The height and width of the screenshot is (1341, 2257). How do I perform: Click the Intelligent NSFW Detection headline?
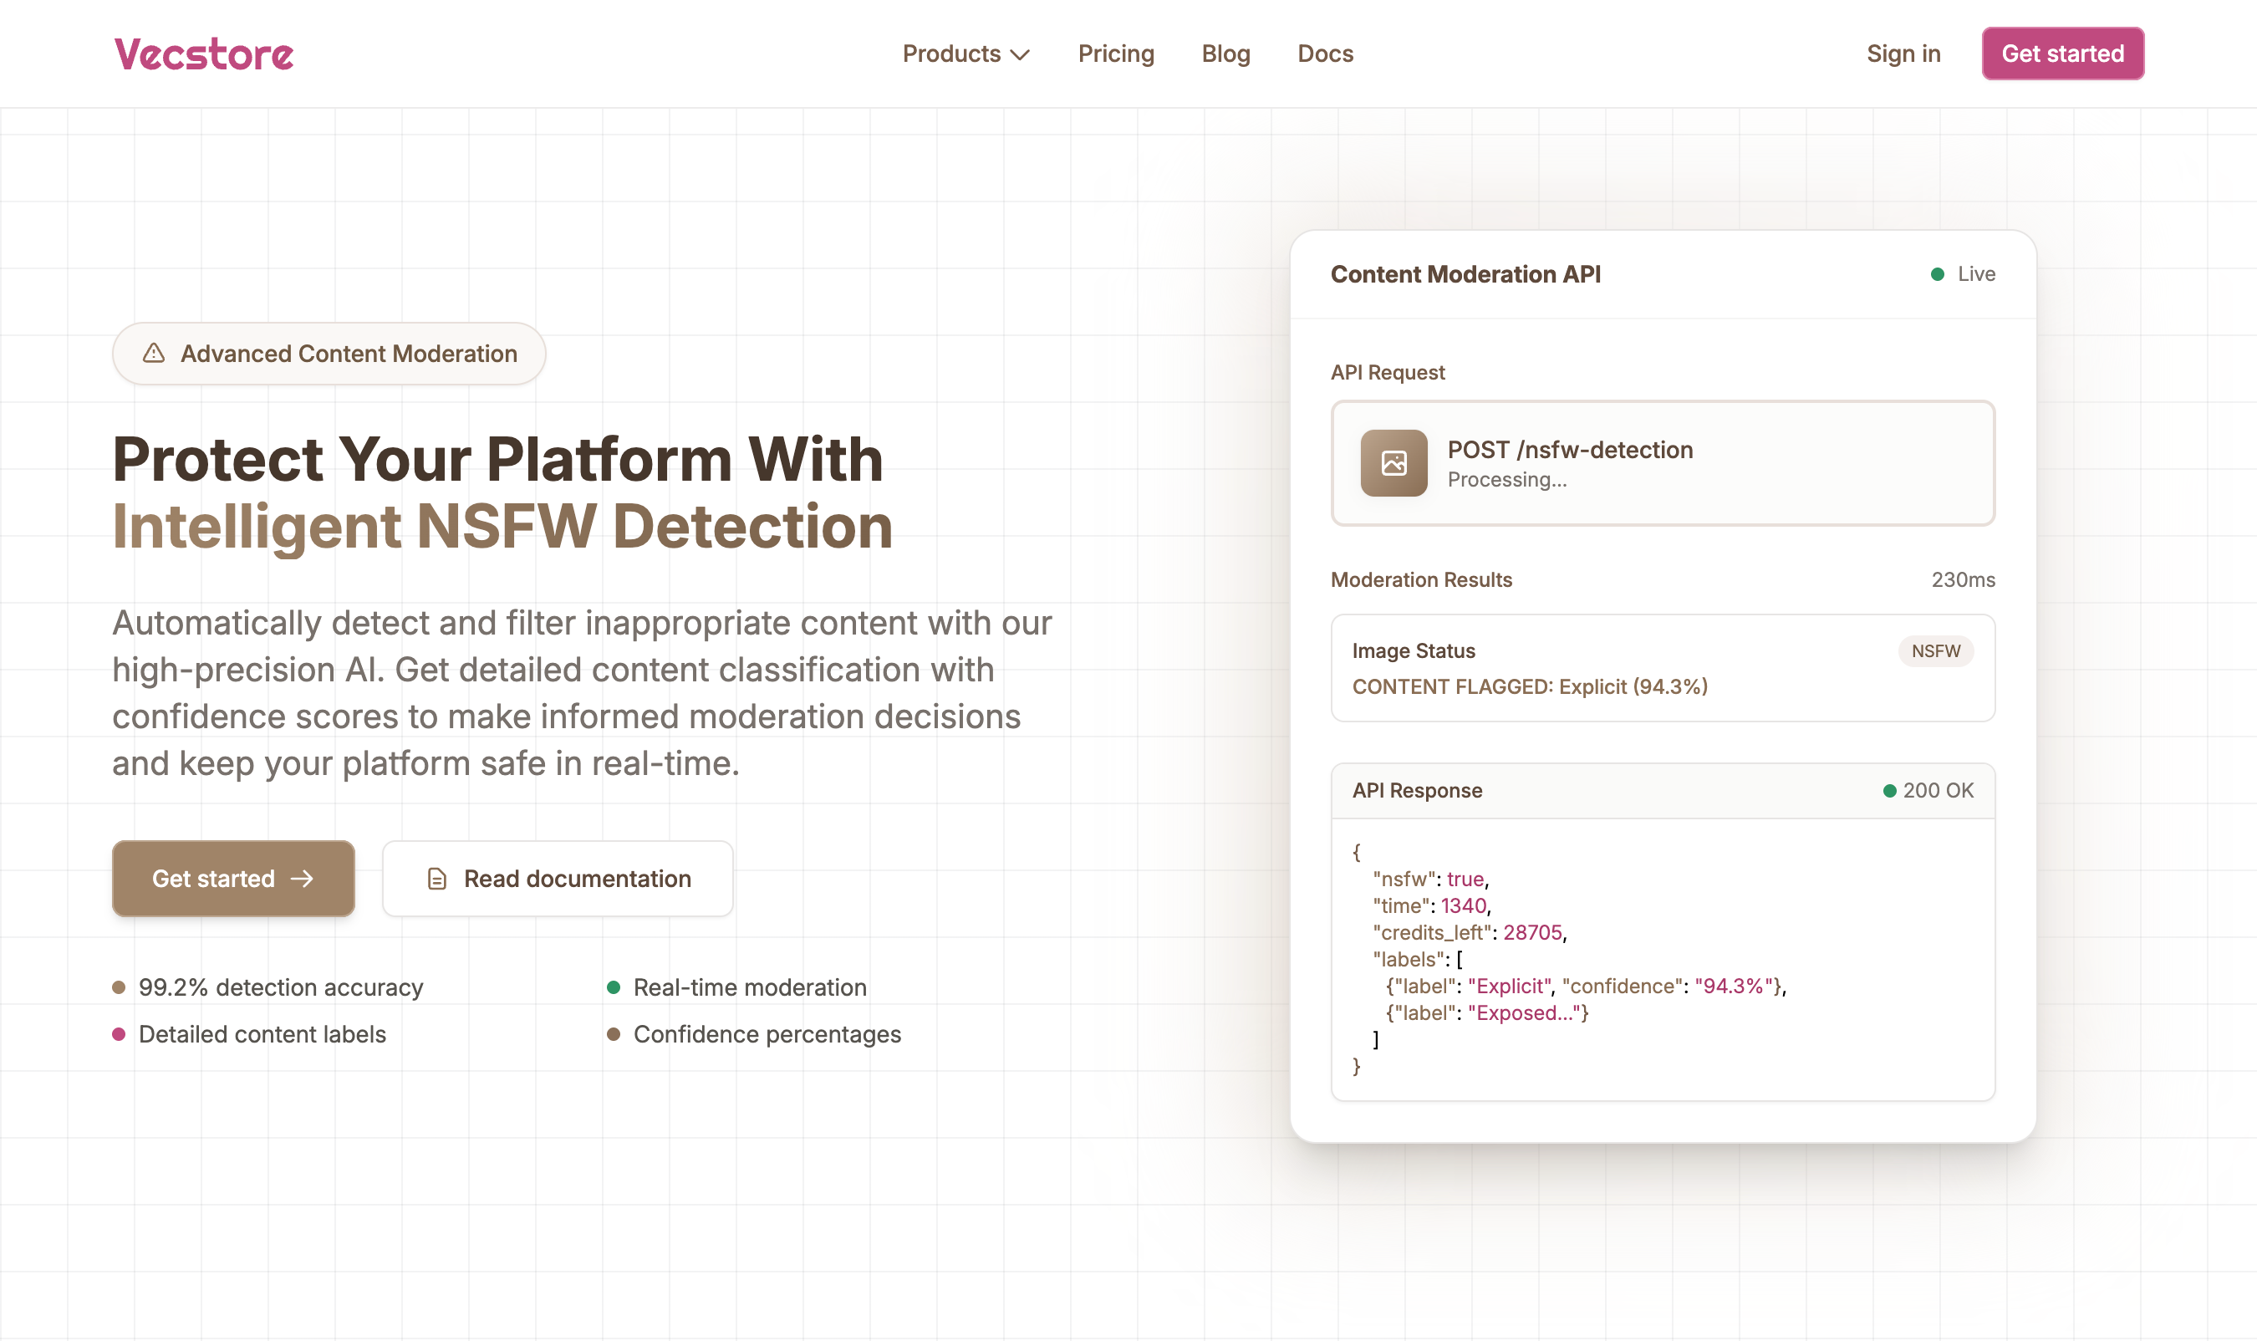tap(502, 526)
